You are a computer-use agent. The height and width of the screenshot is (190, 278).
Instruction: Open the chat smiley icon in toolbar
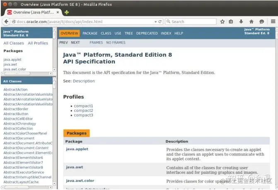(x=262, y=22)
